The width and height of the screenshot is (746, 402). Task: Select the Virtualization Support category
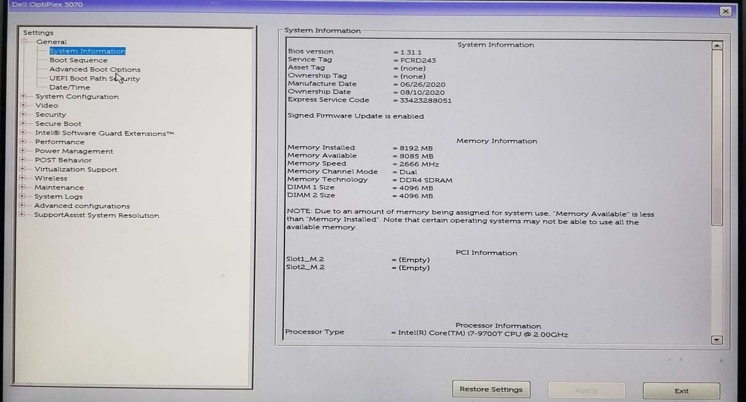75,169
